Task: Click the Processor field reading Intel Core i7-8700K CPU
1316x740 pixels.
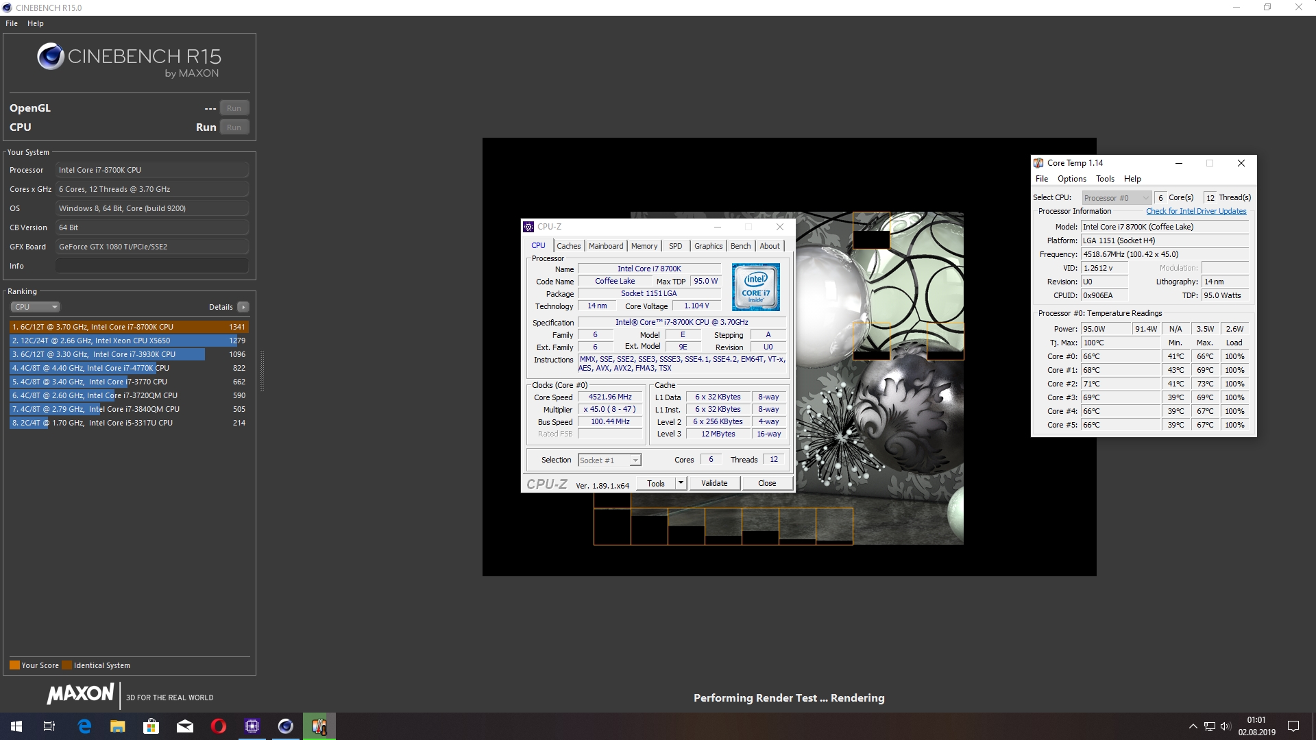Action: click(x=152, y=170)
